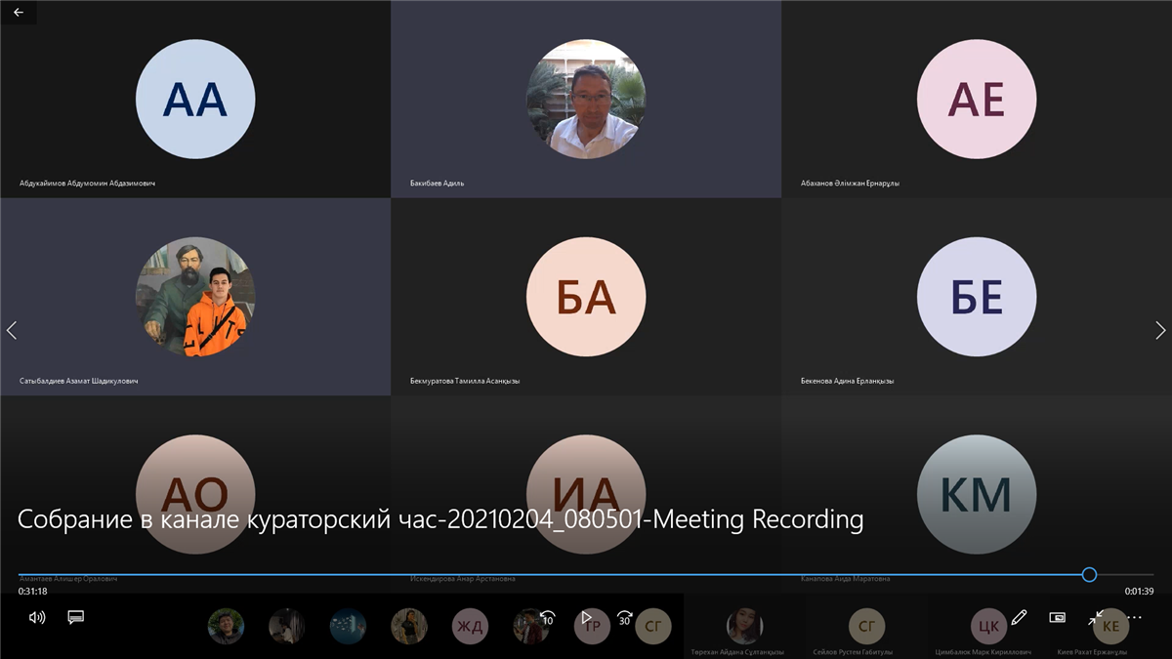Skip back 10 seconds
The height and width of the screenshot is (659, 1172).
tap(547, 617)
